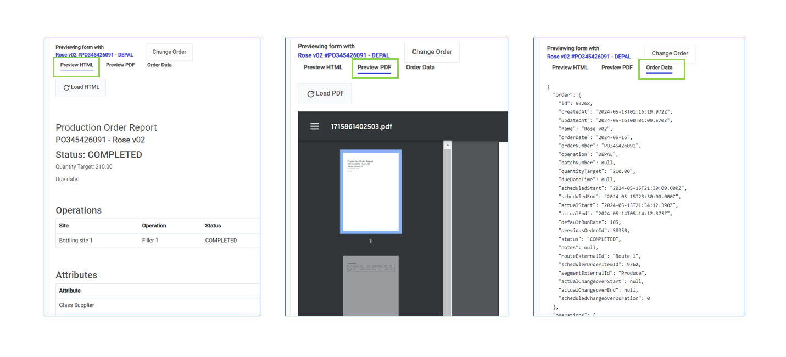Open Order Data tab in left panel
Image resolution: width=786 pixels, height=357 pixels.
point(159,65)
